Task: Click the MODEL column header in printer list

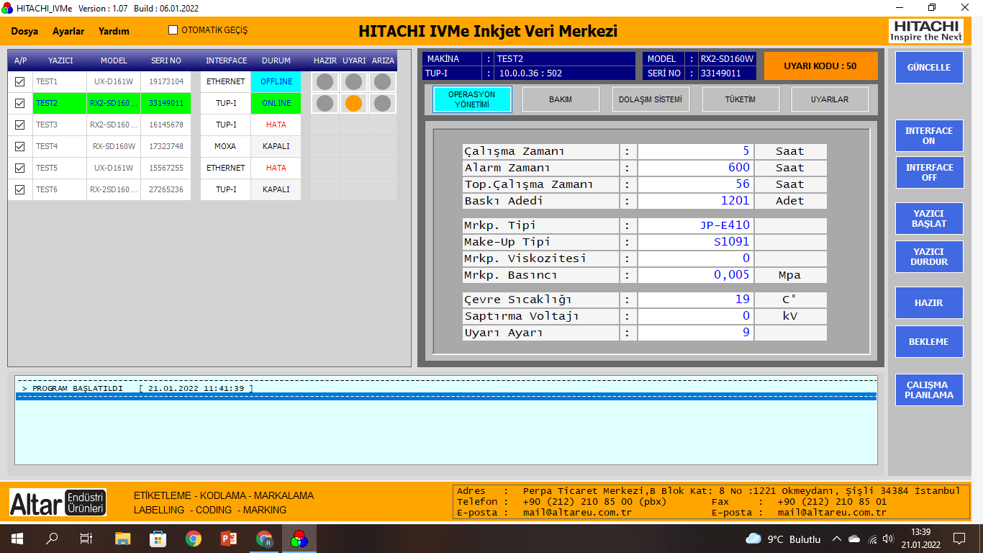Action: (x=114, y=60)
